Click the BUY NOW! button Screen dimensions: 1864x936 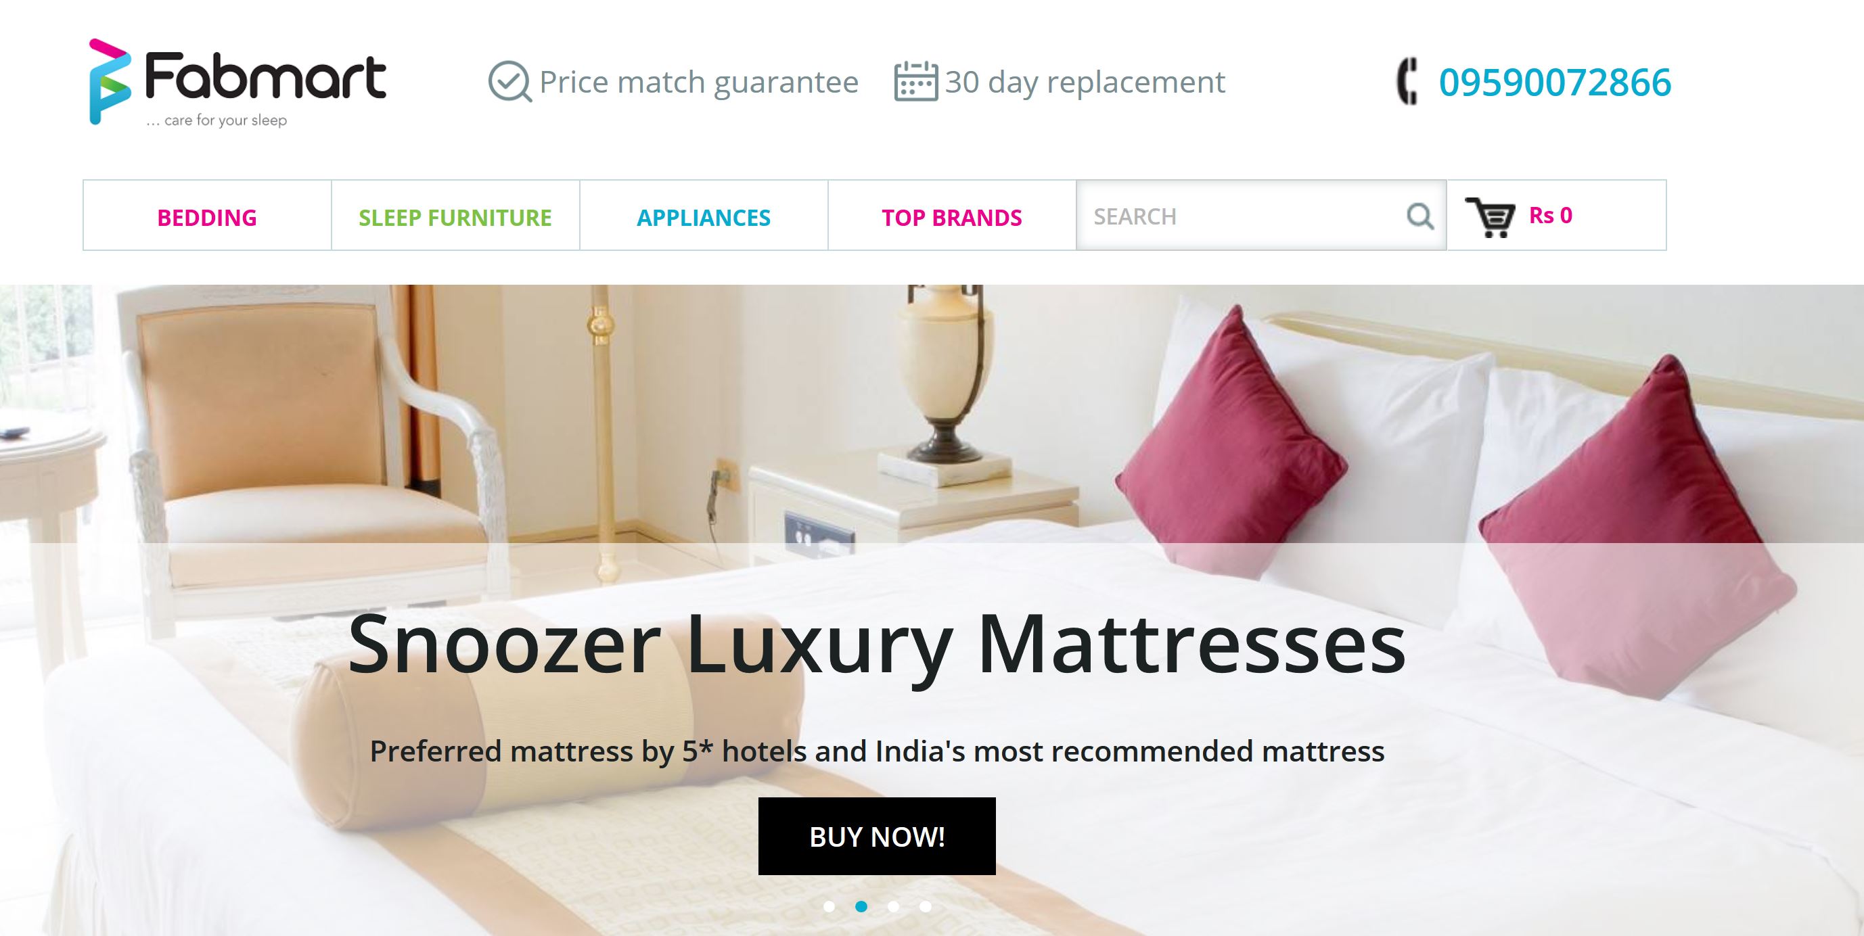tap(877, 836)
